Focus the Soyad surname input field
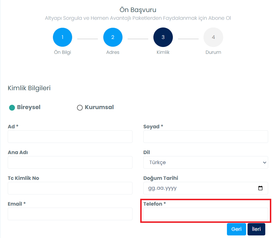Viewport: 273px width, 238px height. 206,137
